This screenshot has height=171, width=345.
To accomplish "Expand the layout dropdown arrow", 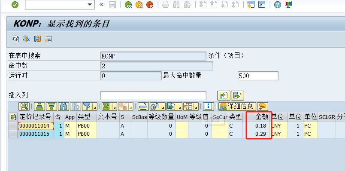I will (196, 107).
